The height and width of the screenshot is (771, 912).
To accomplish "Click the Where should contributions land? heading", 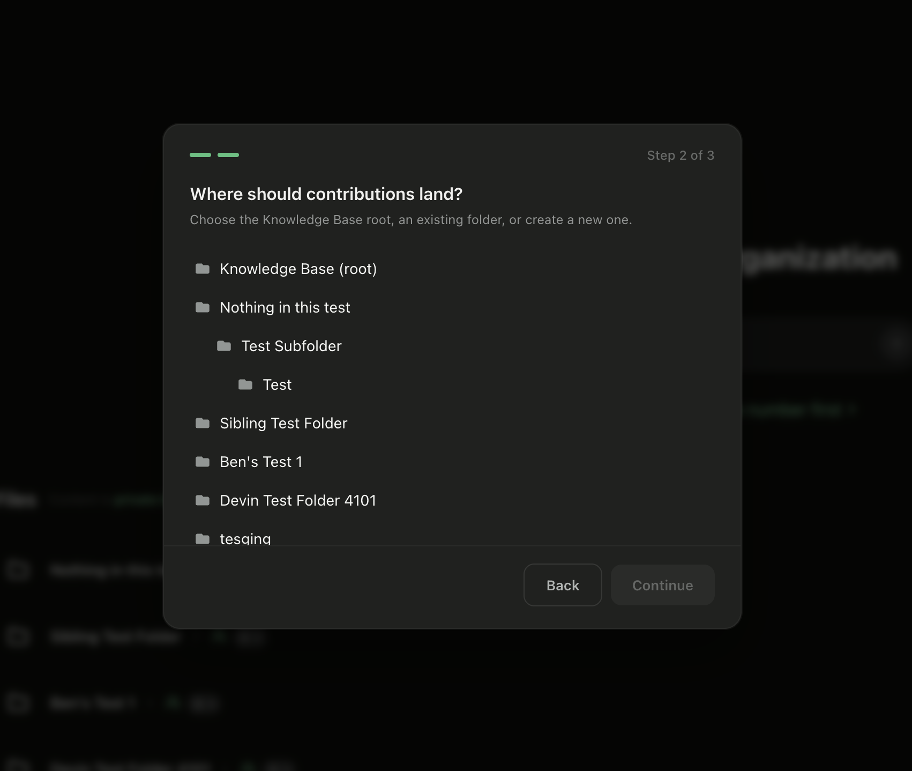I will click(x=326, y=194).
